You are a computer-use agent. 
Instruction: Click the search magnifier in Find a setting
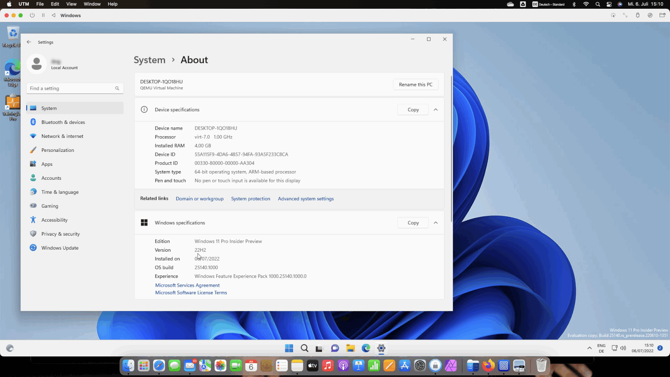pos(117,88)
